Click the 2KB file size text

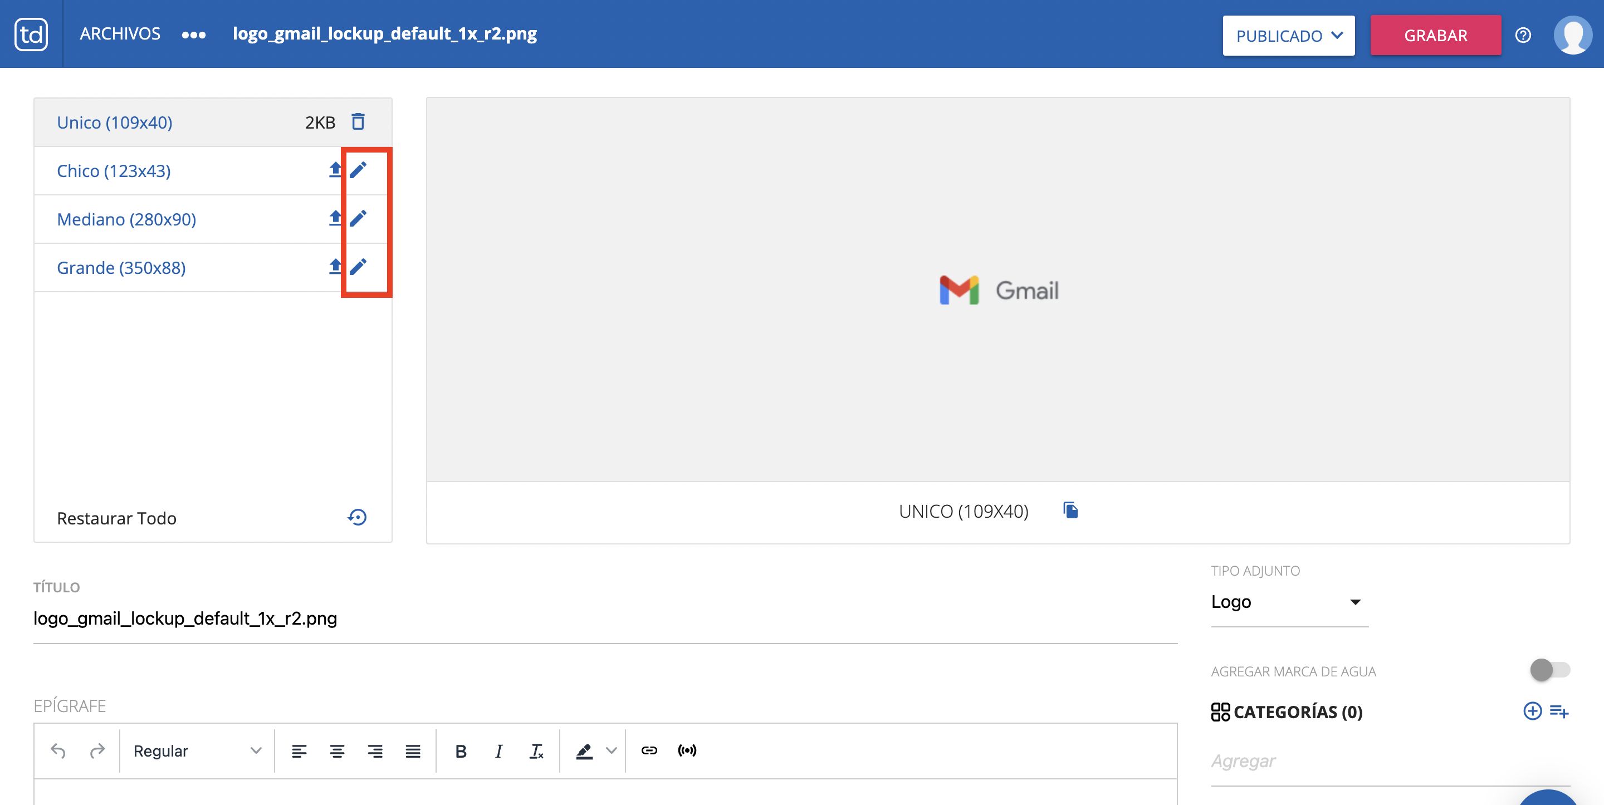click(320, 122)
